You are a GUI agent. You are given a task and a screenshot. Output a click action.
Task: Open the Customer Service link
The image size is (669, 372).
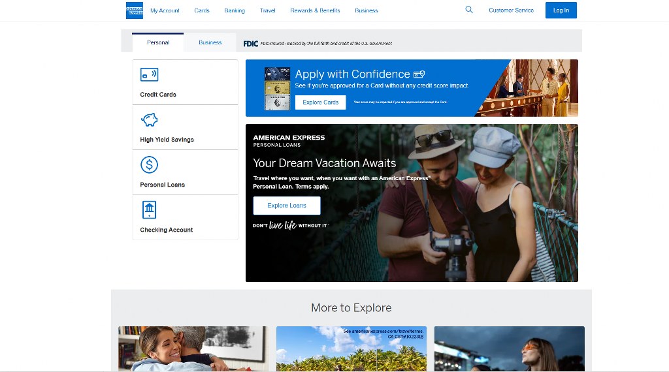[x=511, y=10]
